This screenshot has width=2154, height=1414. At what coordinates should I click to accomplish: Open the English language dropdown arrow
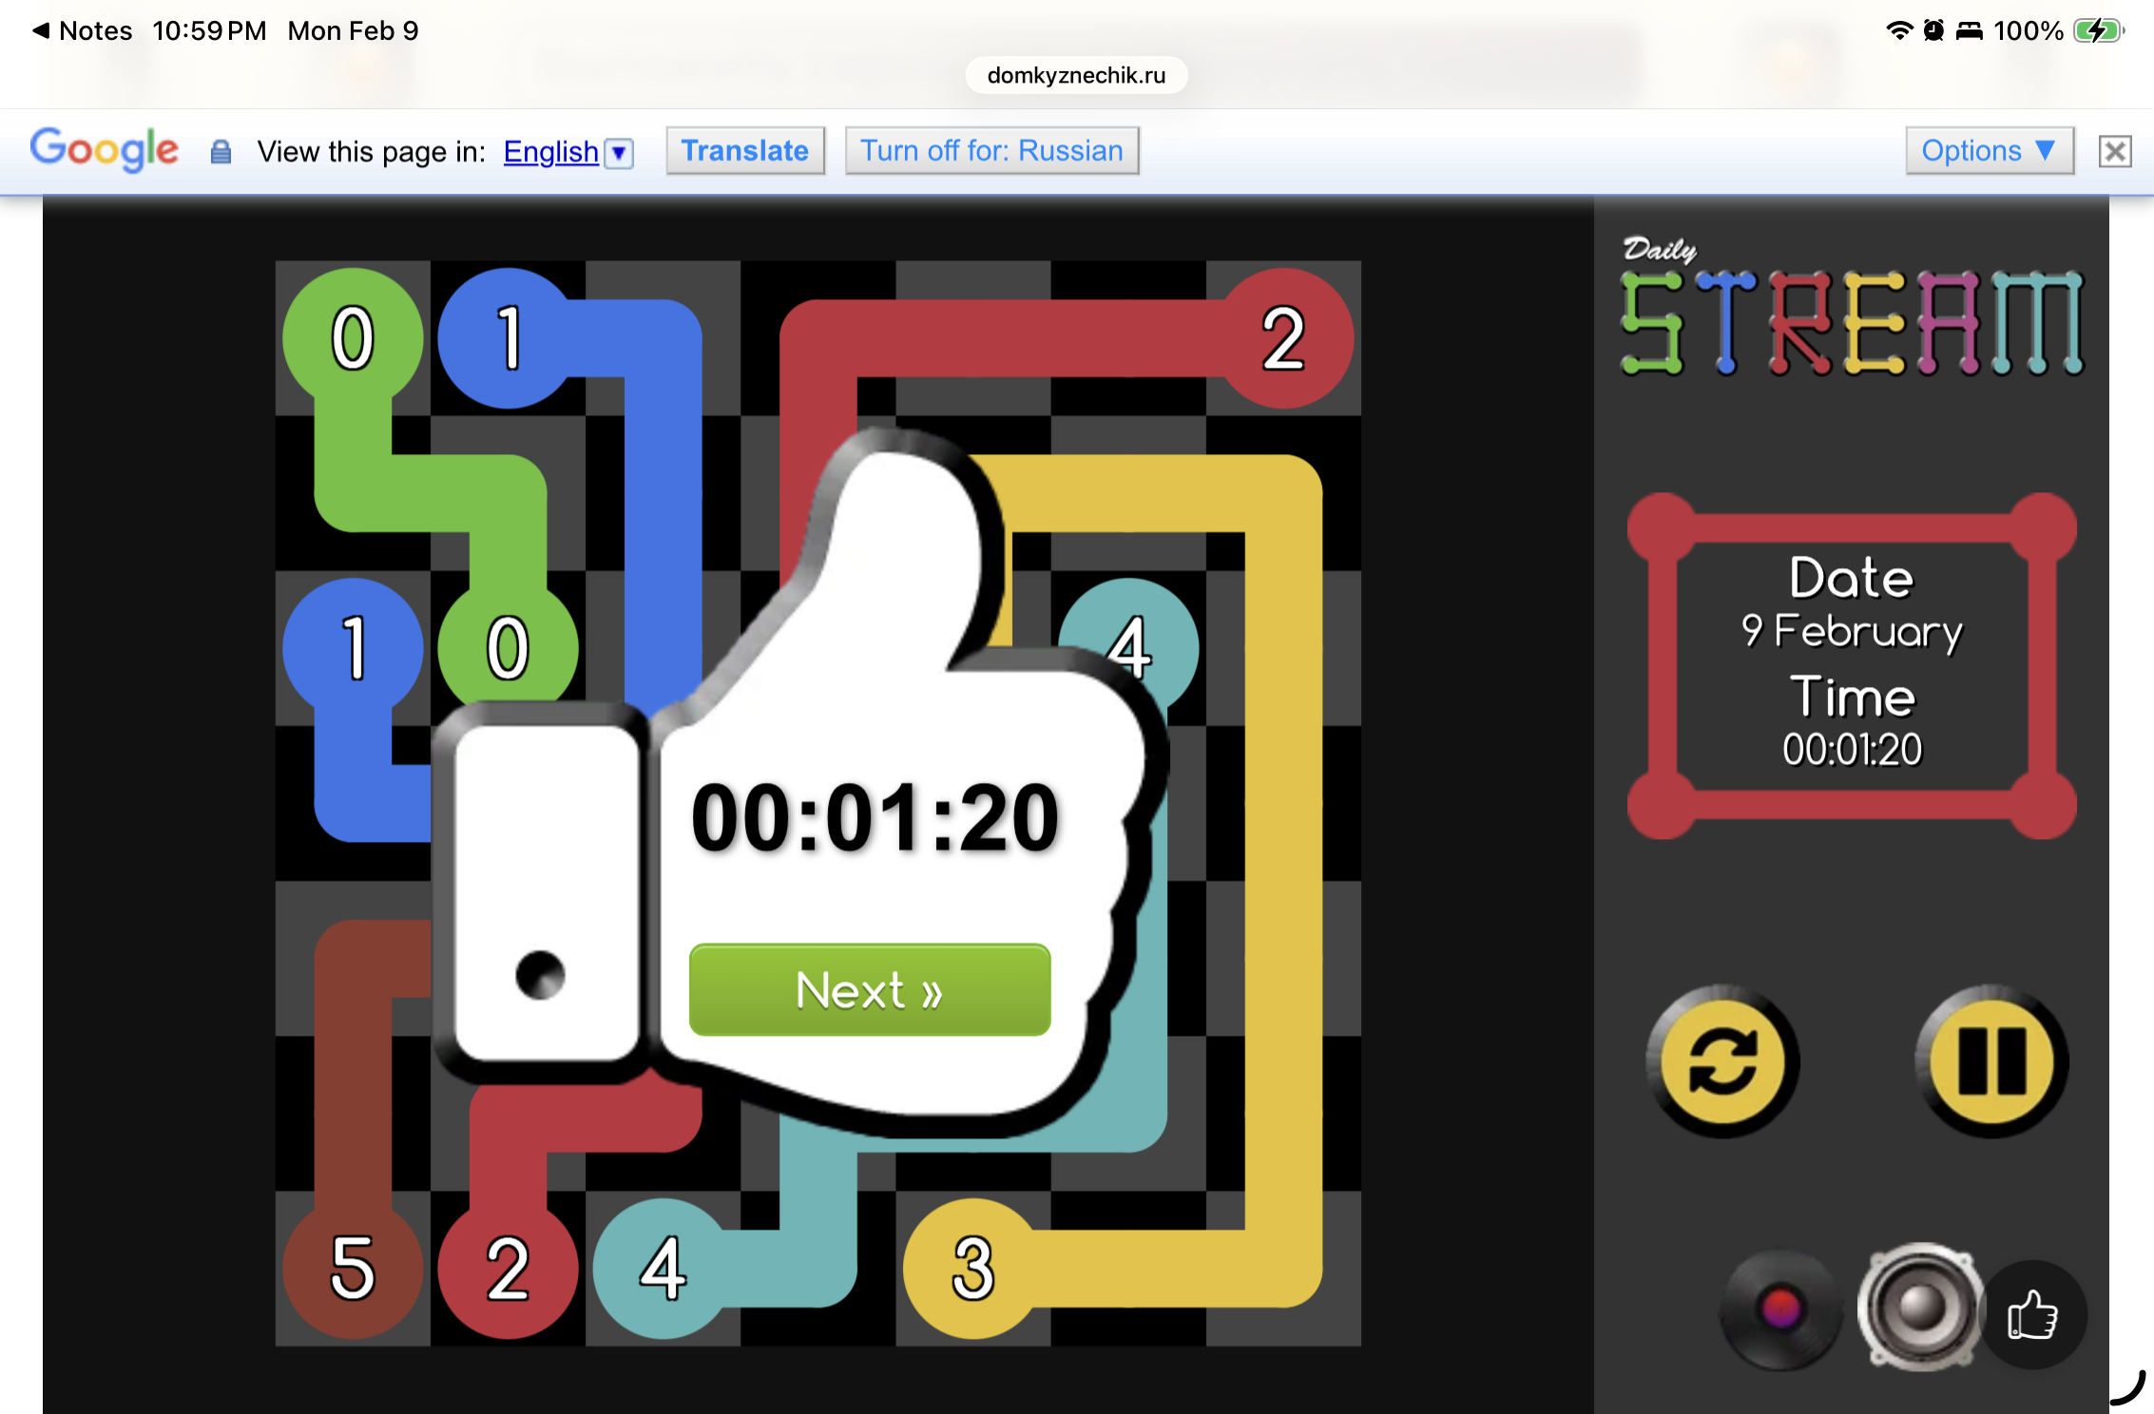[x=620, y=152]
